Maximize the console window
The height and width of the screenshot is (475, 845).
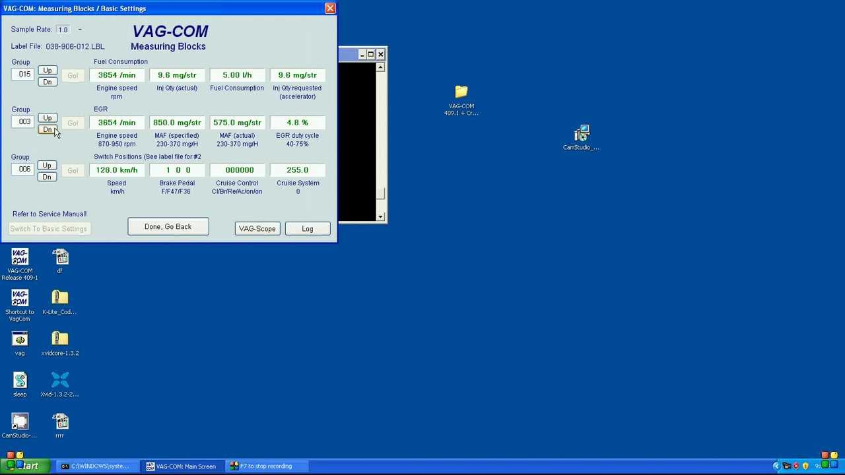click(371, 54)
